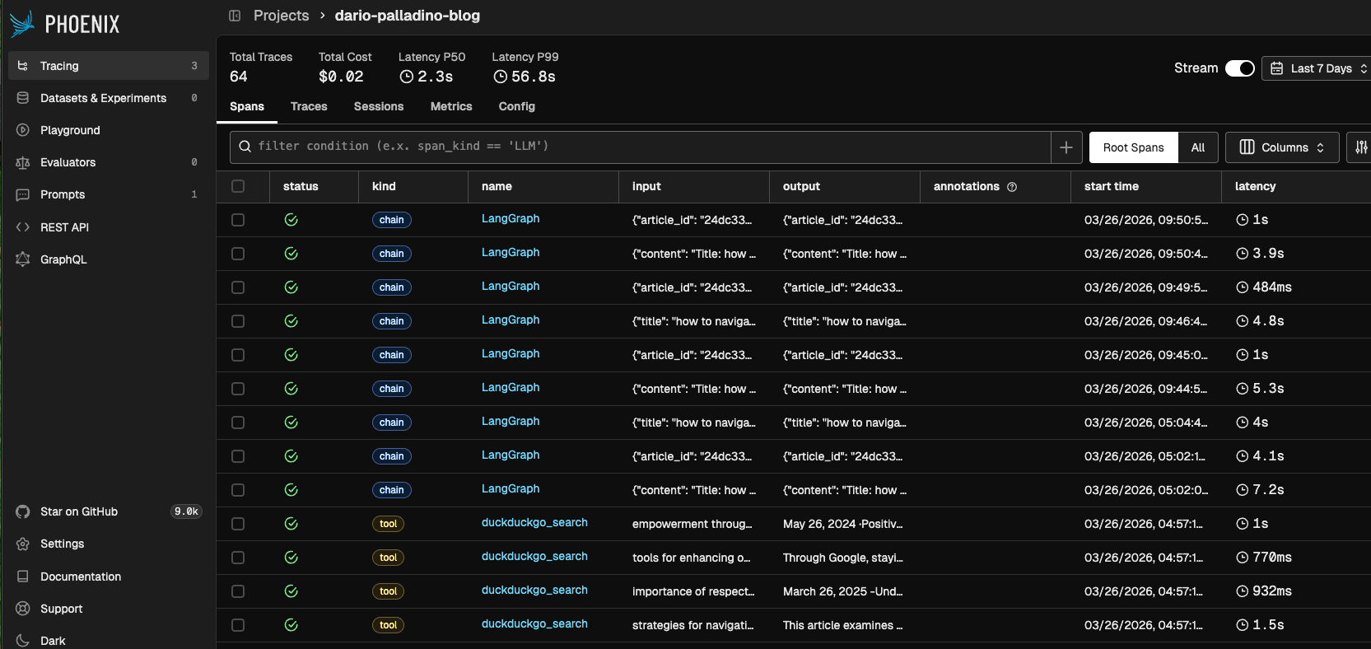Click the plus icon beside filter field
The height and width of the screenshot is (649, 1371).
(x=1066, y=147)
